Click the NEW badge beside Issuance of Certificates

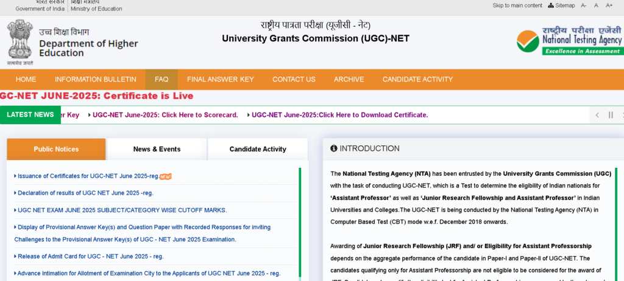coord(166,176)
